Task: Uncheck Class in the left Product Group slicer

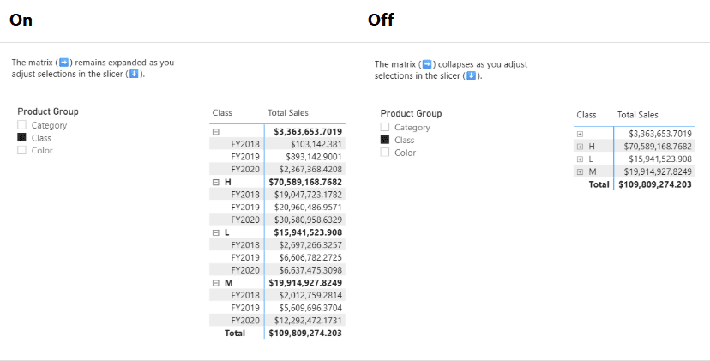Action: (22, 137)
